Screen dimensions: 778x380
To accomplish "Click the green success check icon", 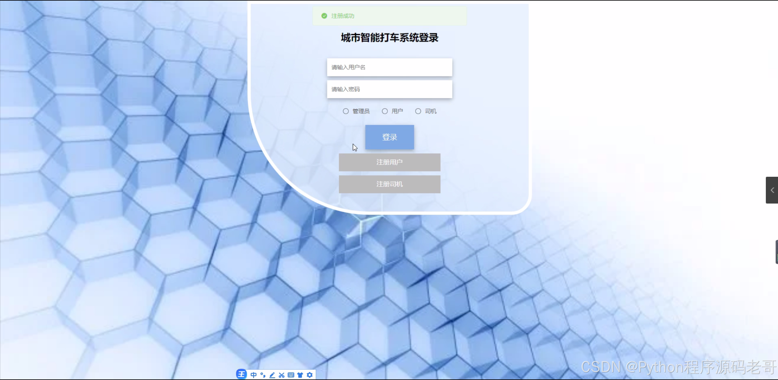I will [324, 16].
